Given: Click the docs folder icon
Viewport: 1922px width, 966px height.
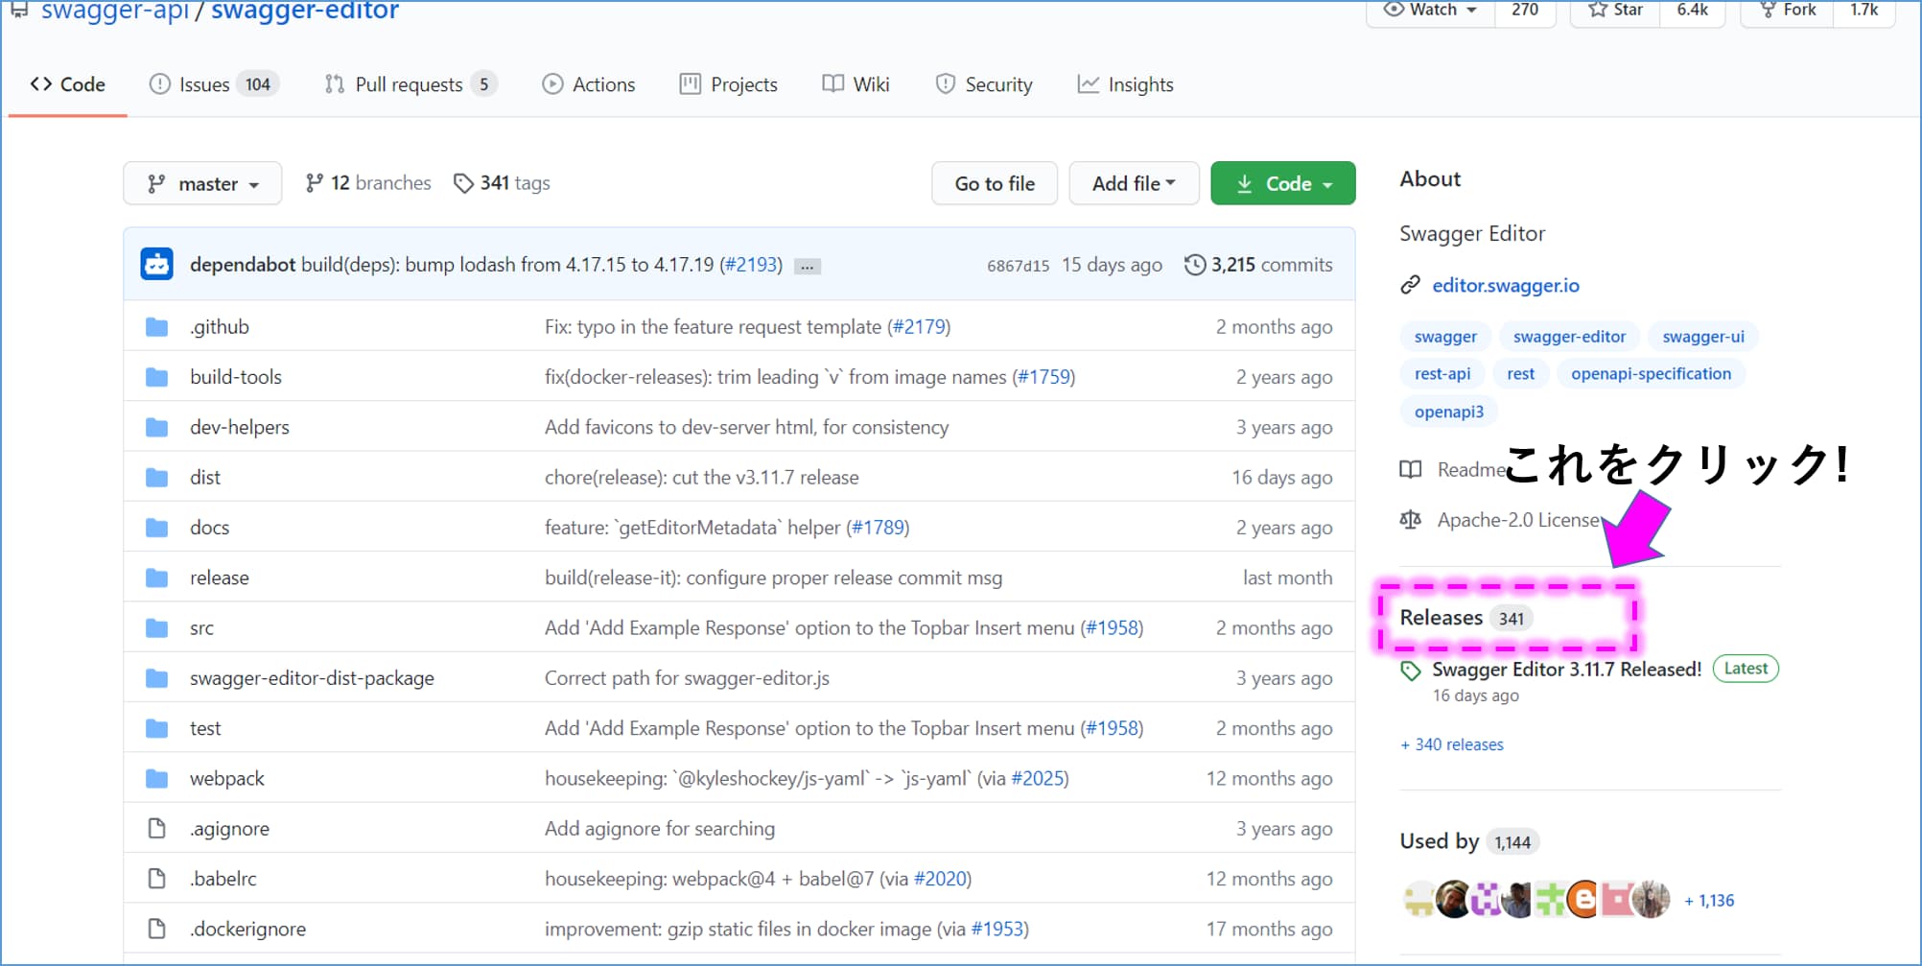Looking at the screenshot, I should point(156,528).
